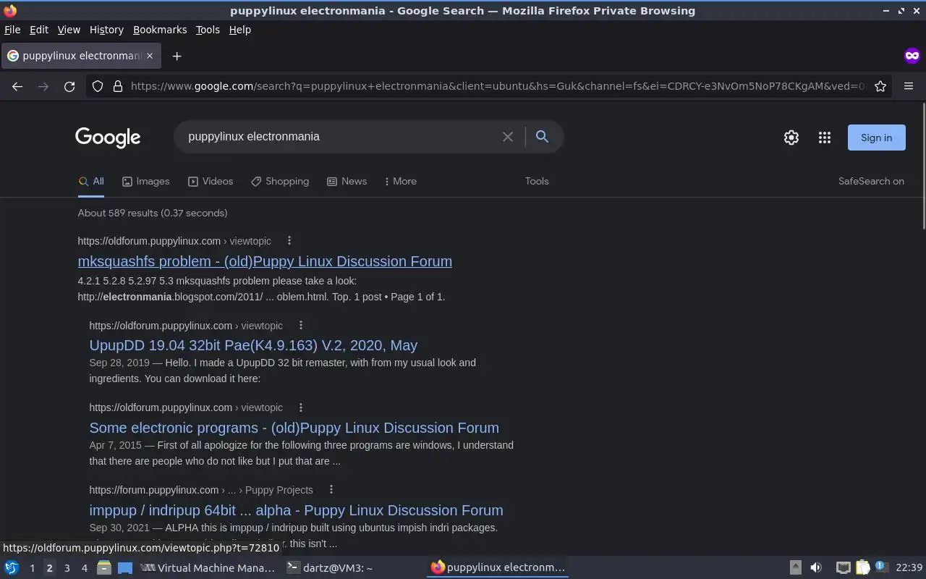Switch to the Videos results tab
926x579 pixels.
(211, 182)
